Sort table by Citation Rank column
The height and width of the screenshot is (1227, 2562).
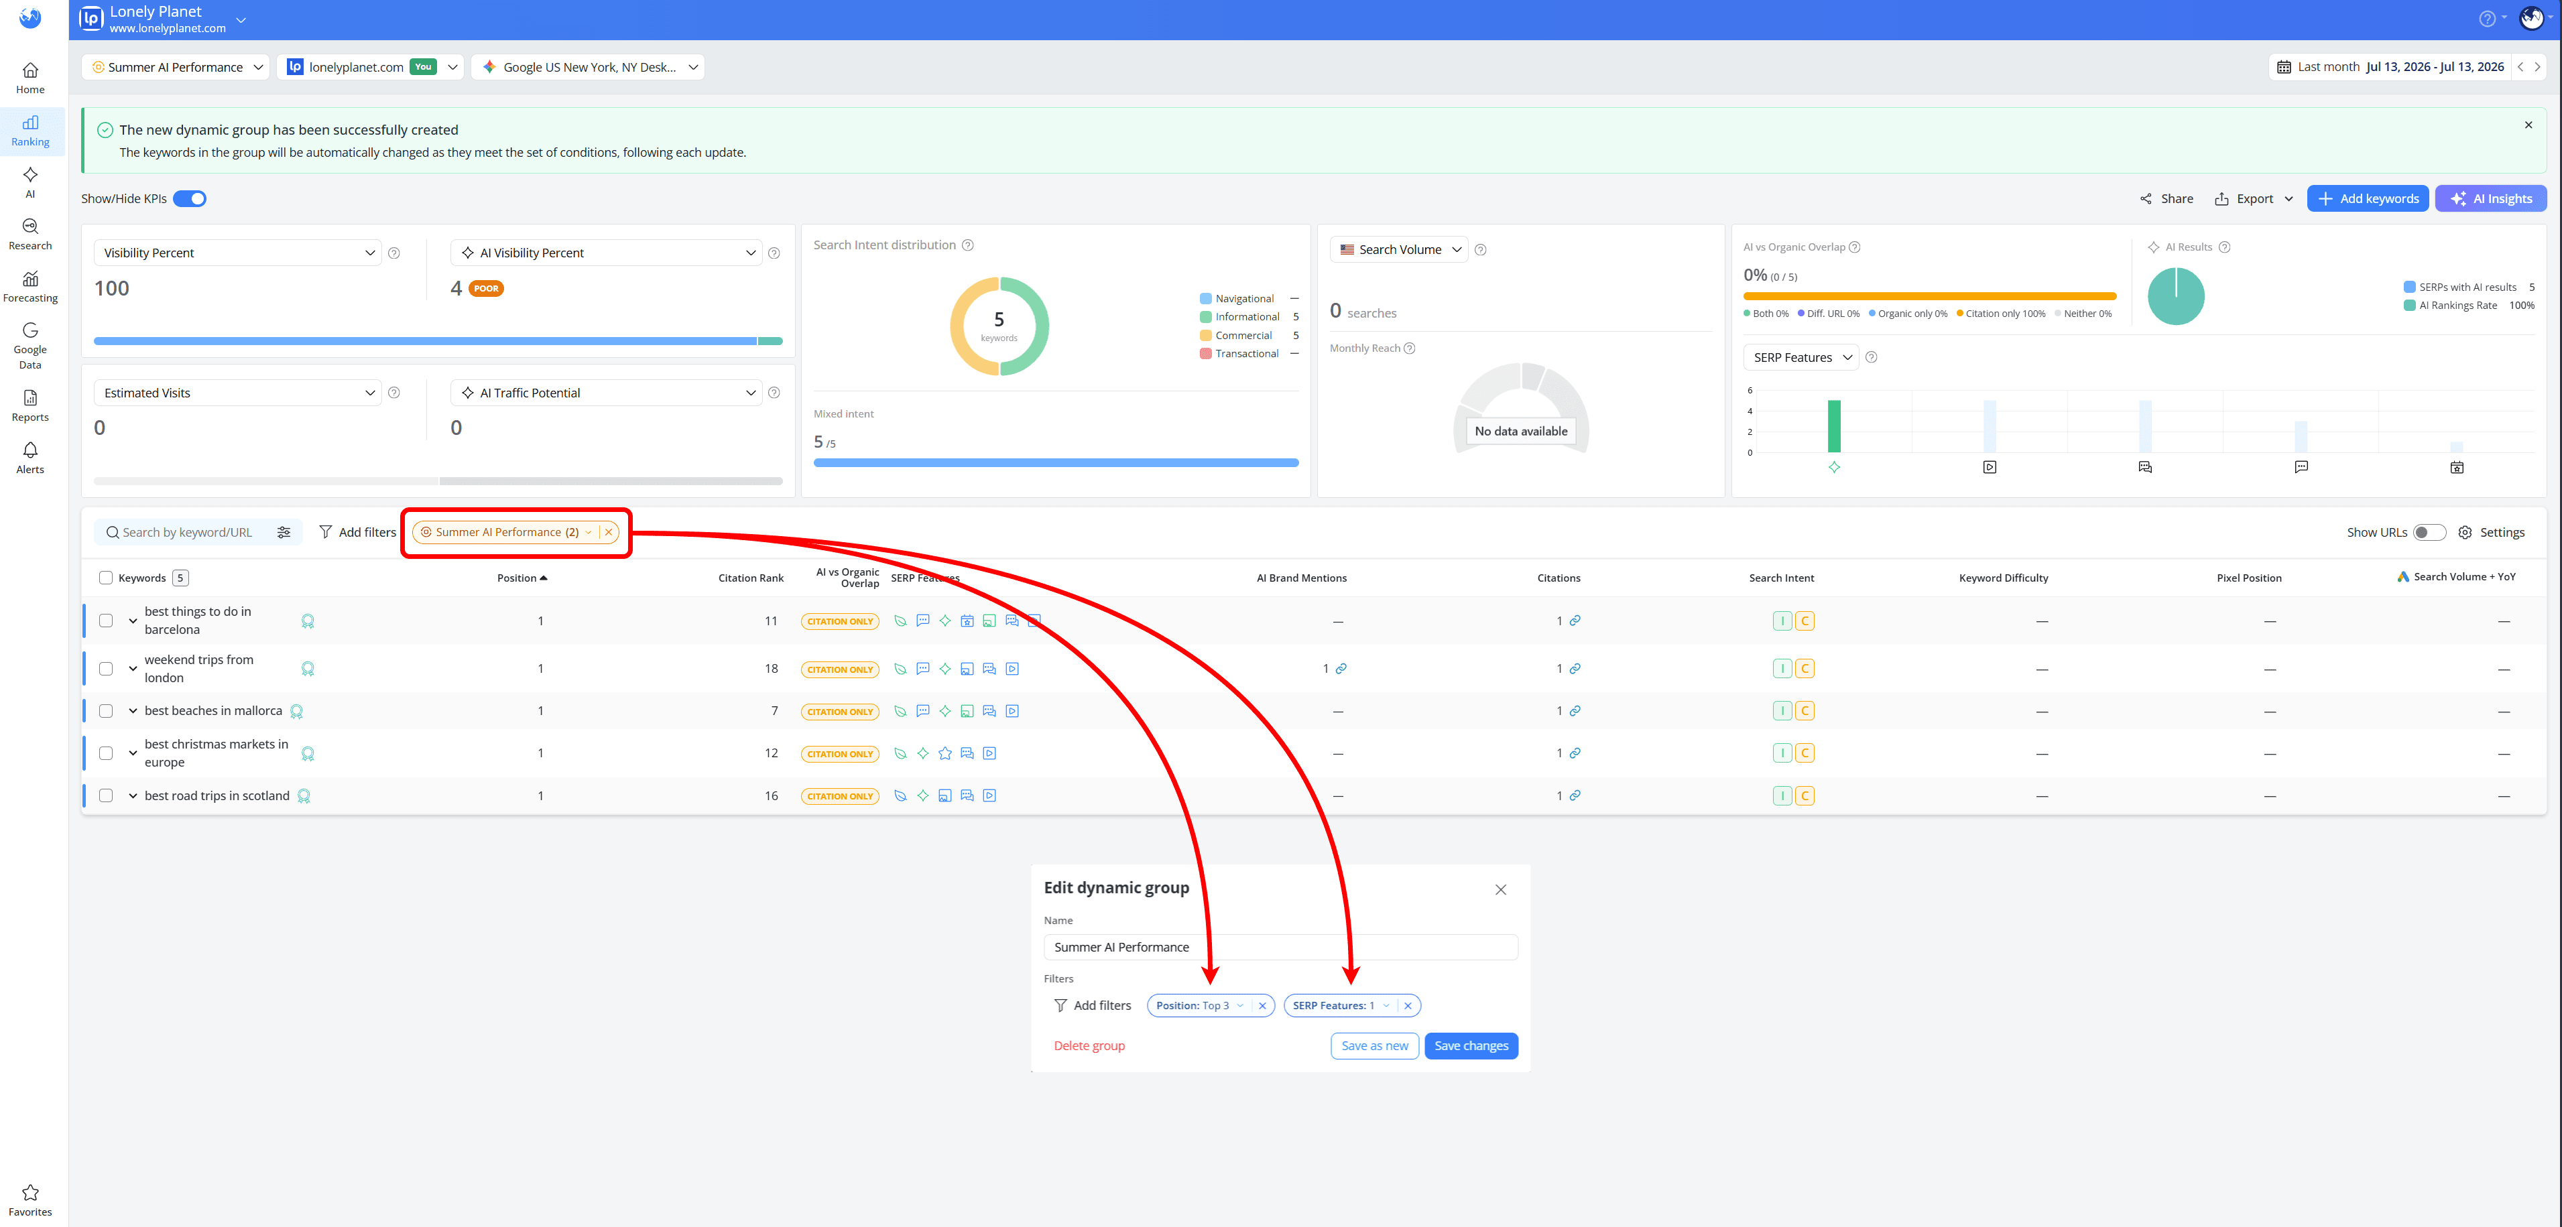click(x=751, y=578)
